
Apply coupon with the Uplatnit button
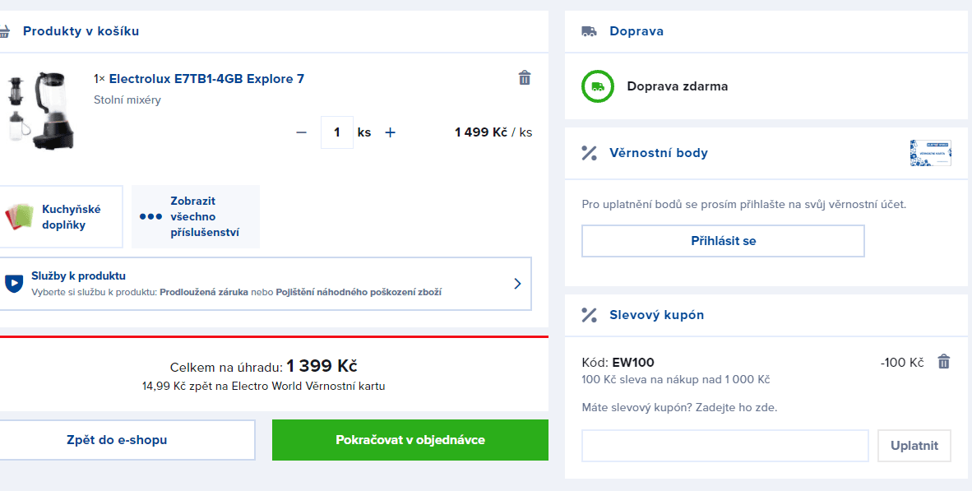point(914,446)
